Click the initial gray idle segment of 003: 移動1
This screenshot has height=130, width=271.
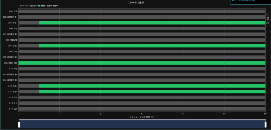pos(29,23)
